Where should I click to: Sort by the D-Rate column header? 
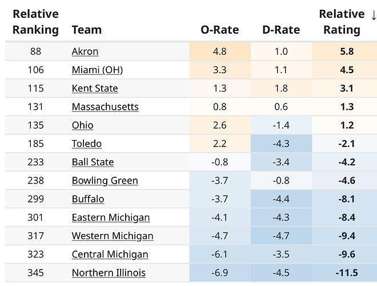pyautogui.click(x=280, y=30)
